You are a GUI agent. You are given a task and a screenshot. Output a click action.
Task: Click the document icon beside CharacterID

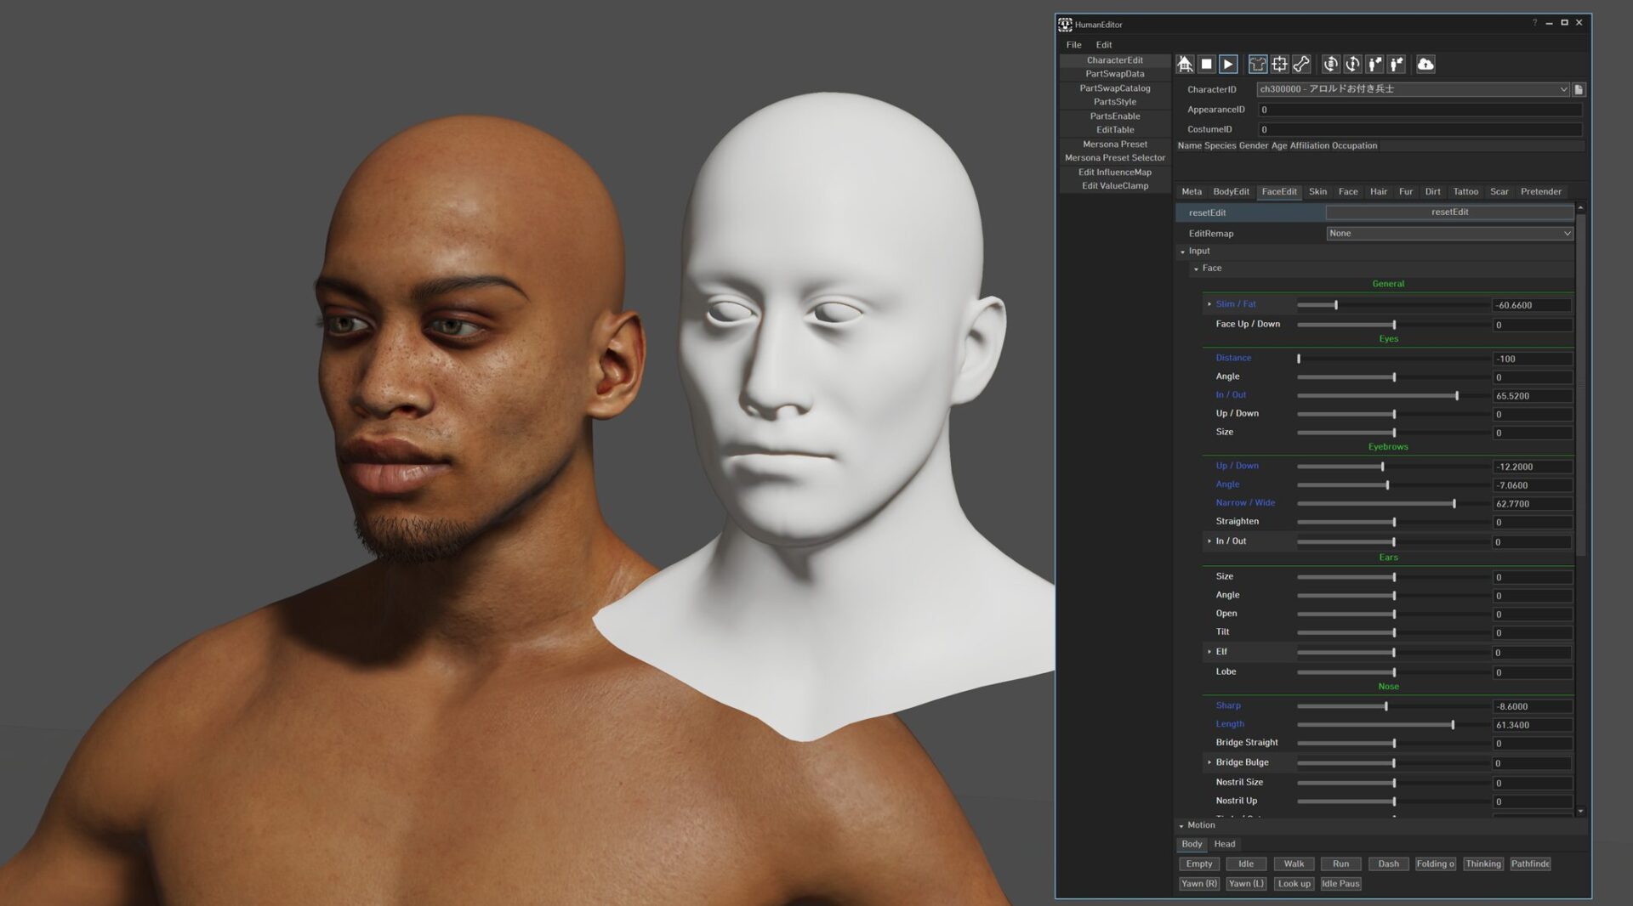point(1579,89)
